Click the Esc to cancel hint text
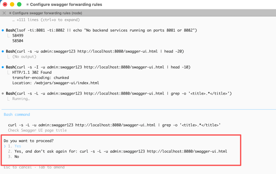The height and width of the screenshot is (174, 276). 18,167
